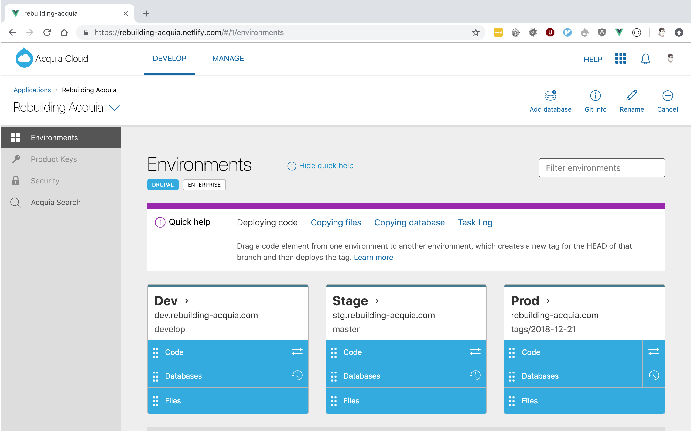Expand the Prod environment chevron
The width and height of the screenshot is (691, 432).
[x=548, y=301]
